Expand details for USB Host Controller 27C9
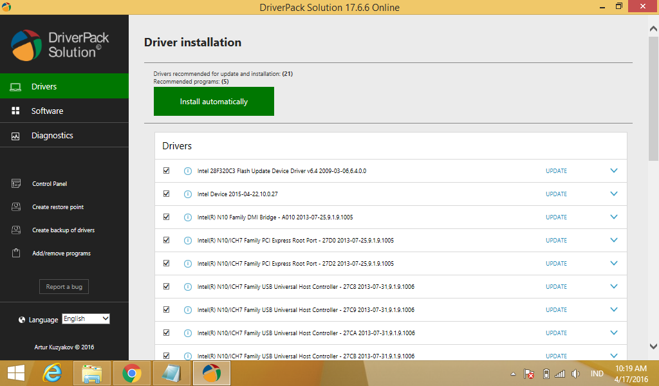659x386 pixels. pos(613,309)
